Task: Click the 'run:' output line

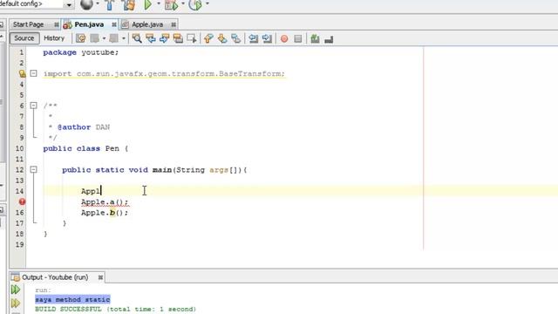Action: 43,290
